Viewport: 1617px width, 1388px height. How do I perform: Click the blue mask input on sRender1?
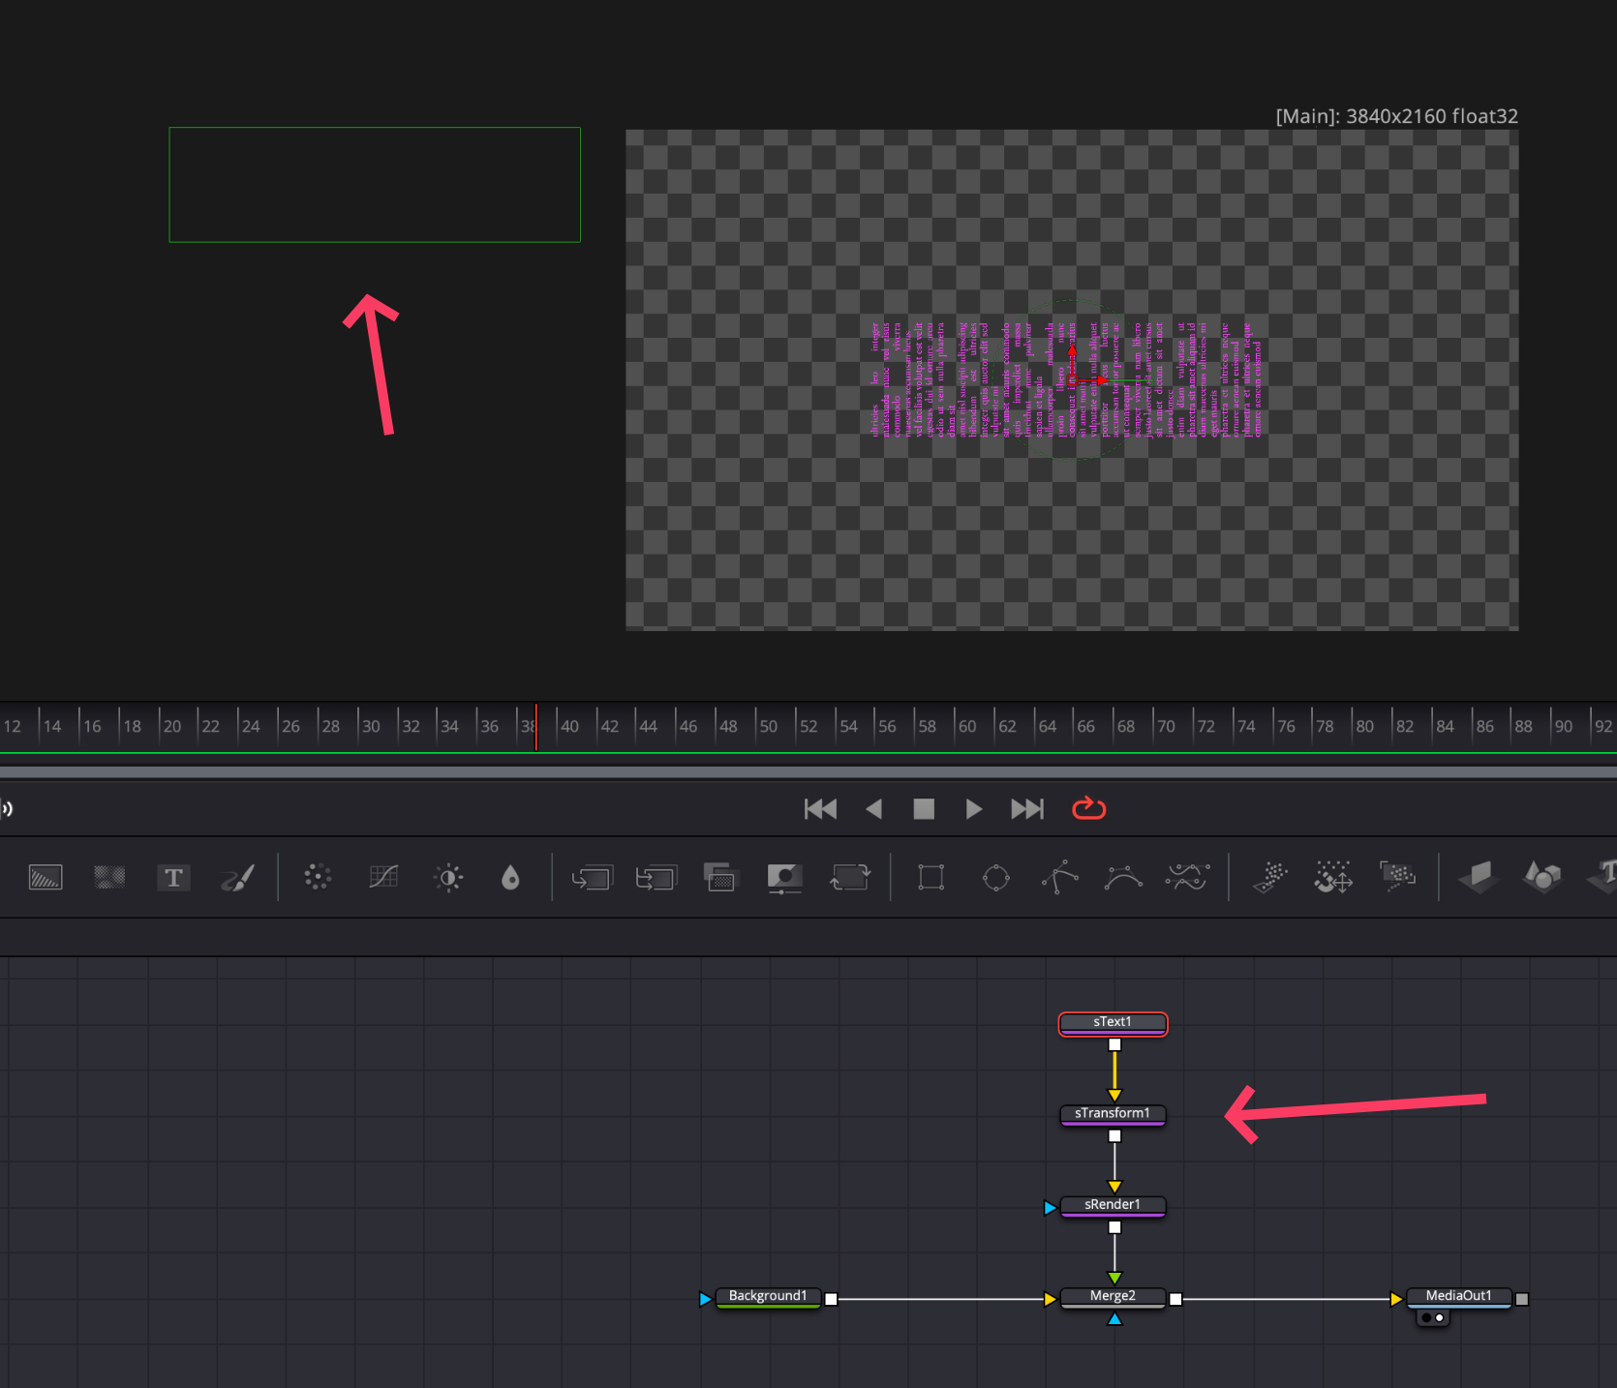click(x=1050, y=1207)
